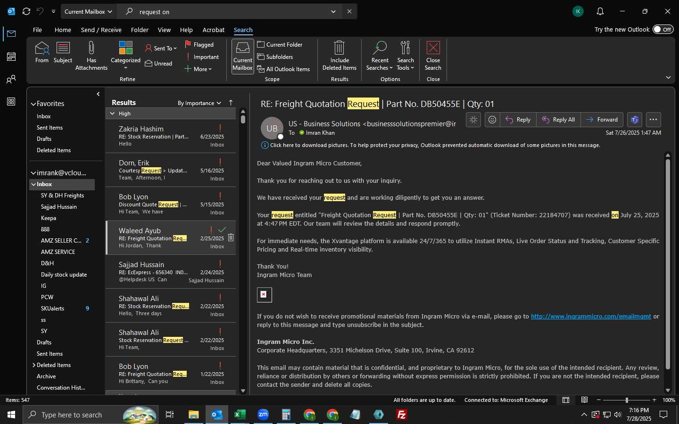Switch to Folder ribbon tab
The width and height of the screenshot is (679, 424).
click(140, 30)
